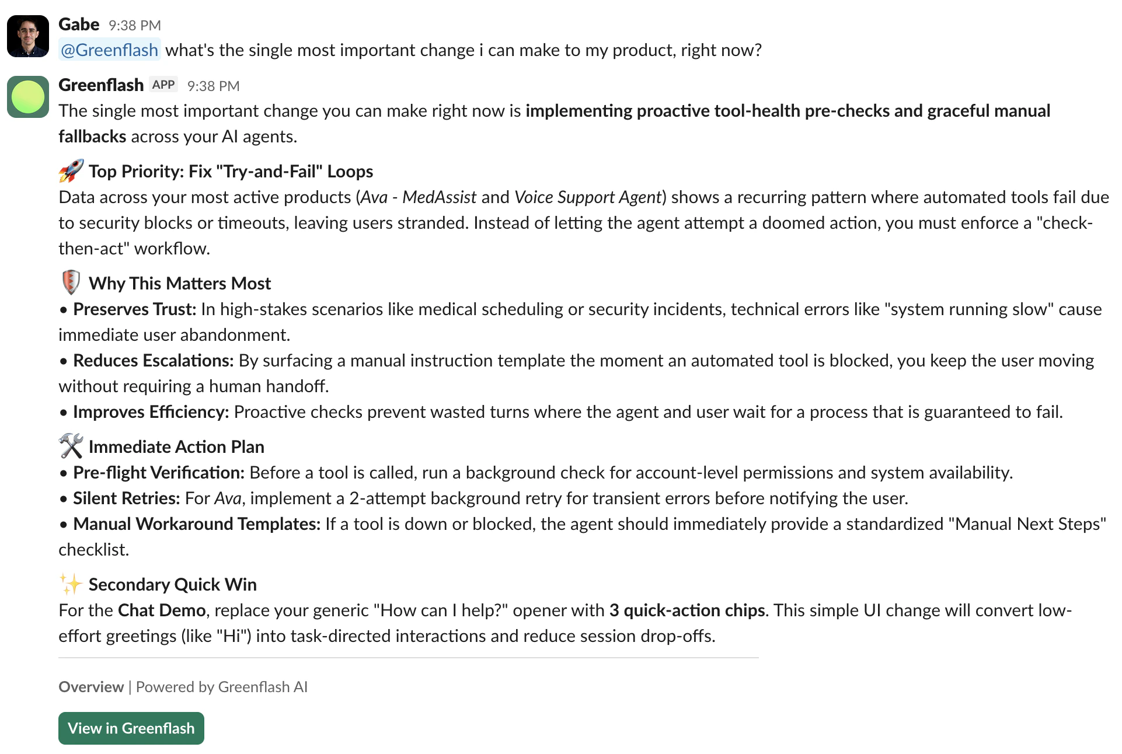Click the Overview footer link
This screenshot has height=754, width=1122.
[x=90, y=687]
